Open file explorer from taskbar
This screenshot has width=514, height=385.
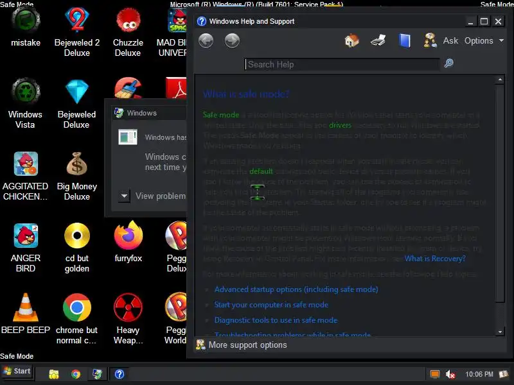click(54, 374)
